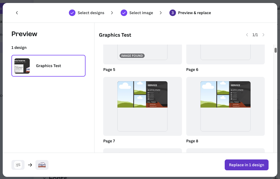Go back using the left arrow
The width and height of the screenshot is (280, 179).
[x=17, y=13]
